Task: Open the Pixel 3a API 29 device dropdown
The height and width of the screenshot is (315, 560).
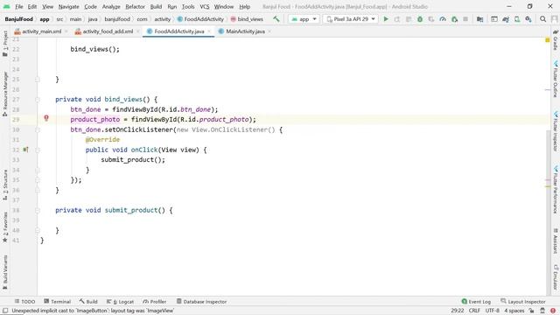Action: 351,19
